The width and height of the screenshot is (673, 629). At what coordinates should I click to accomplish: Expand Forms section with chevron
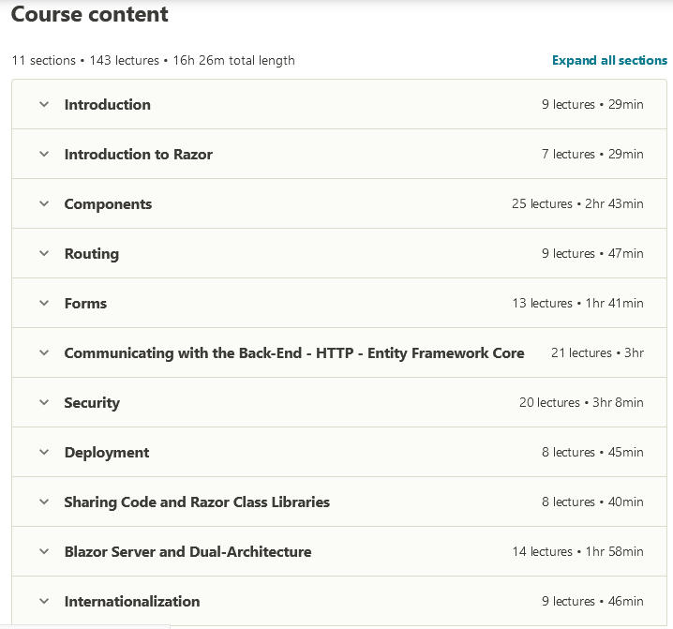43,304
